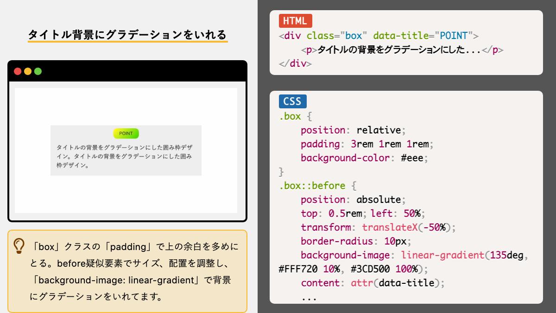Image resolution: width=556 pixels, height=313 pixels.
Task: Click the red close dot in mock browser
Action: (x=18, y=71)
